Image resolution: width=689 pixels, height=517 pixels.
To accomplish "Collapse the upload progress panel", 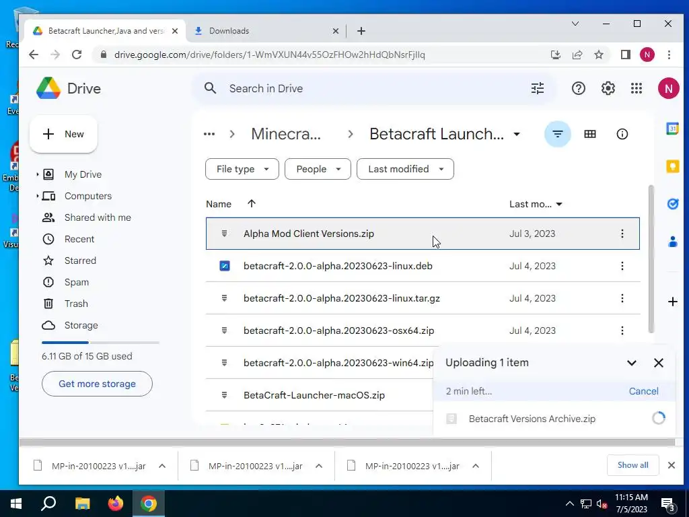I will point(631,363).
